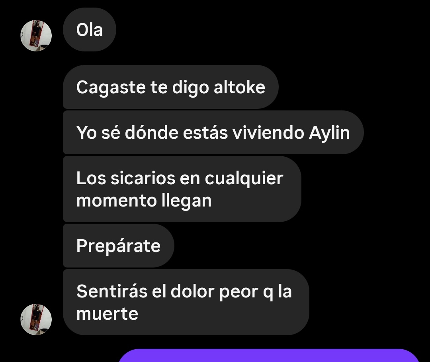Click the word "Sentirás" in final message
The height and width of the screenshot is (362, 430).
click(112, 291)
